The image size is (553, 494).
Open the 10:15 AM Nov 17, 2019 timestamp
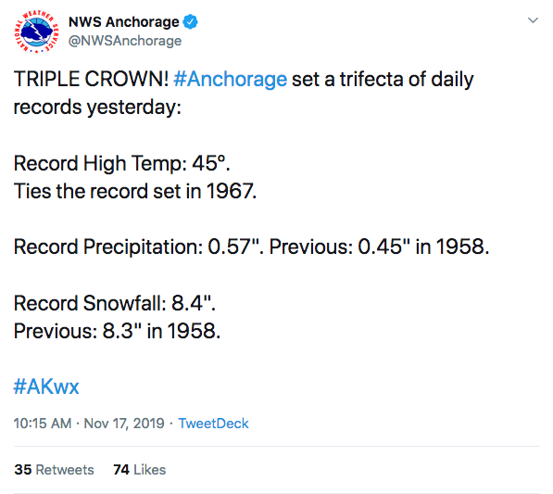pos(89,424)
